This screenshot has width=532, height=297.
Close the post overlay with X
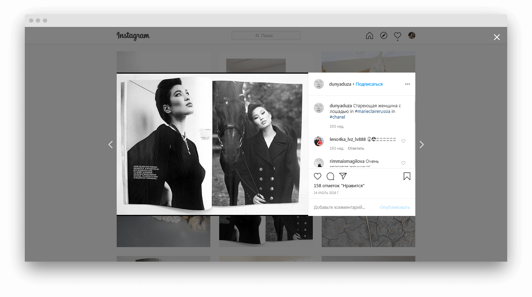coord(497,37)
